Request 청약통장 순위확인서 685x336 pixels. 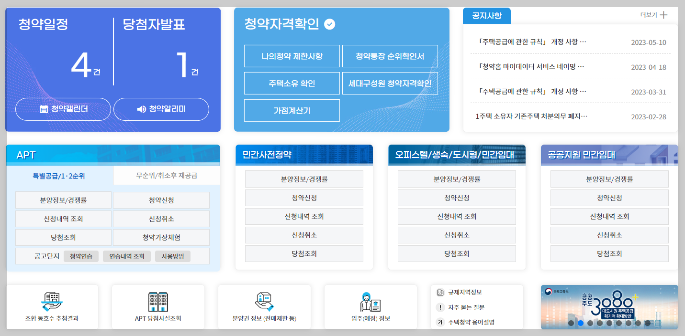tap(390, 56)
